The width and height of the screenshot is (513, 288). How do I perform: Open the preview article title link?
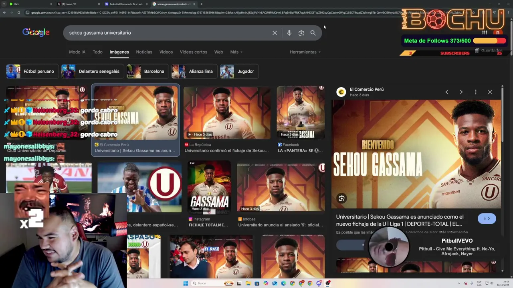click(x=400, y=220)
